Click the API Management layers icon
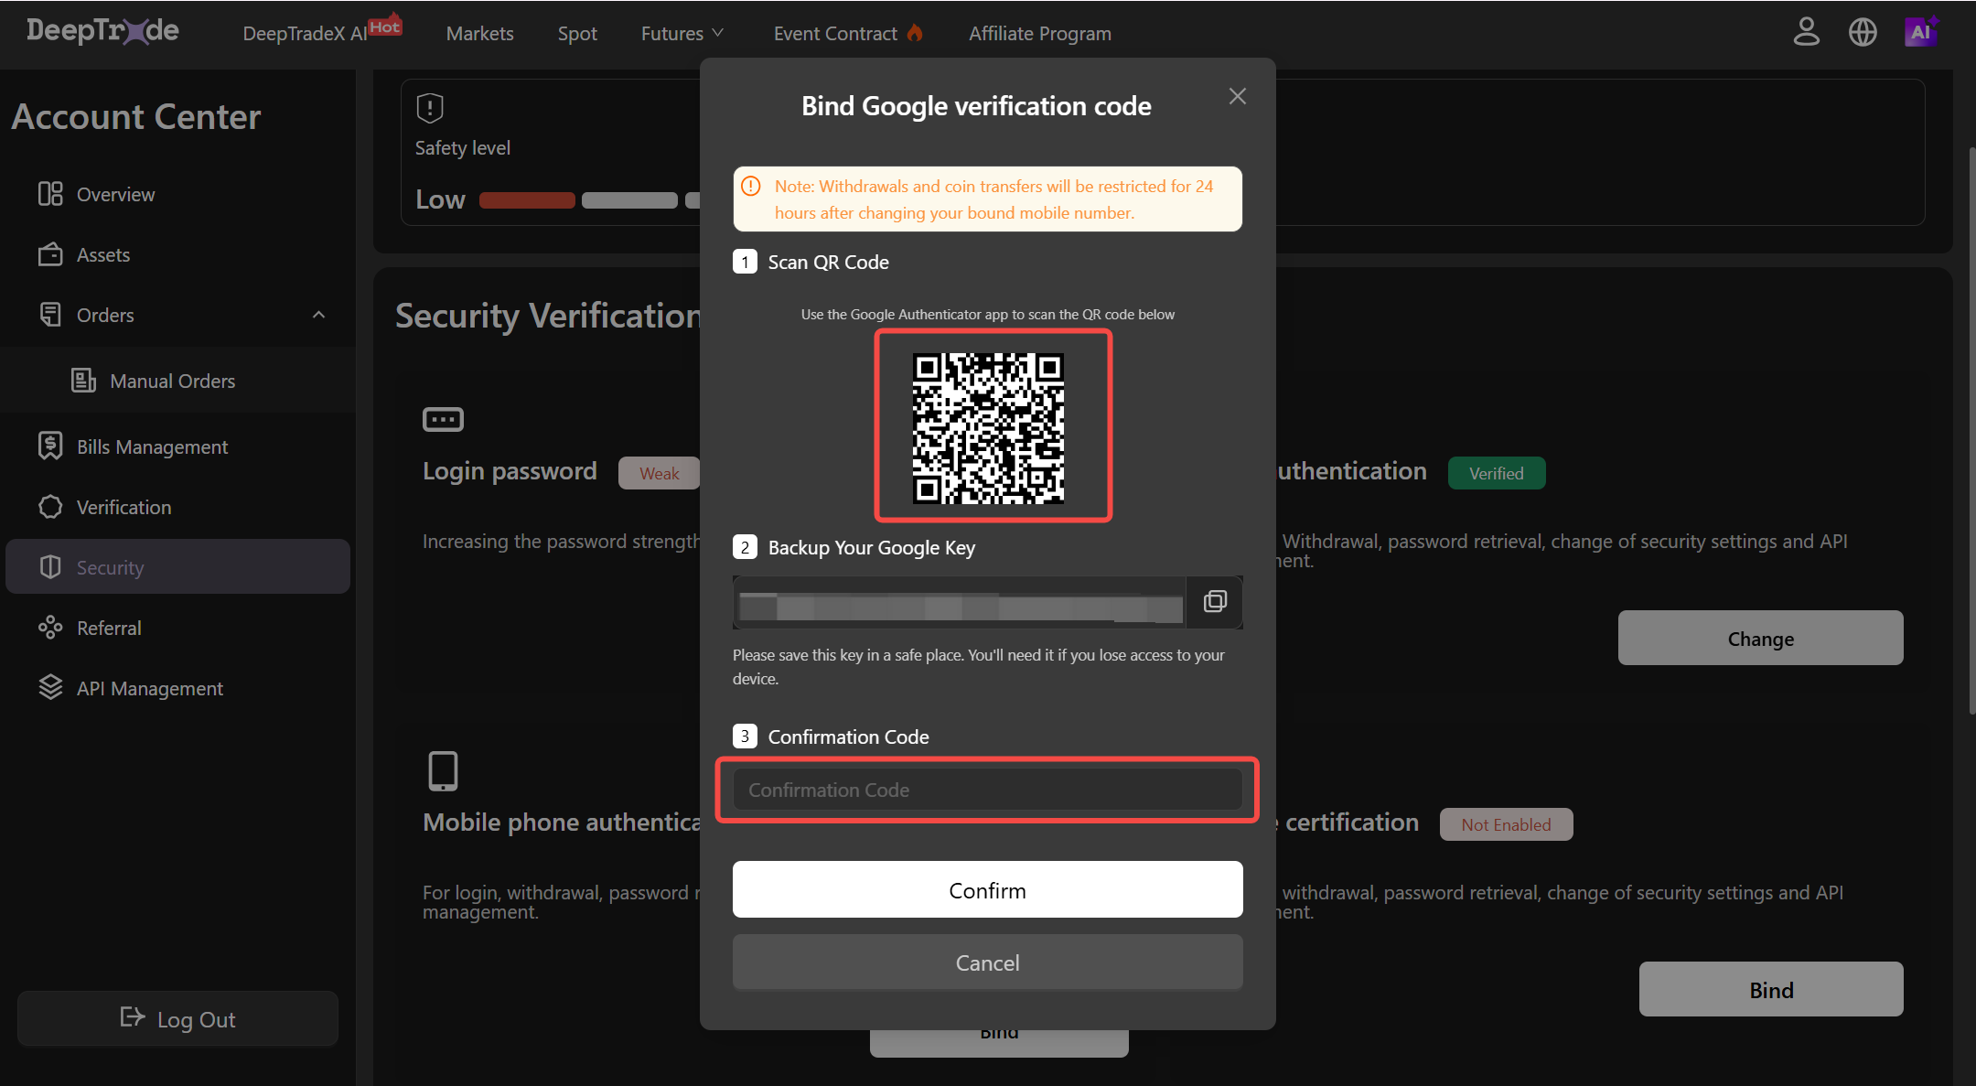The height and width of the screenshot is (1086, 1976). point(50,688)
